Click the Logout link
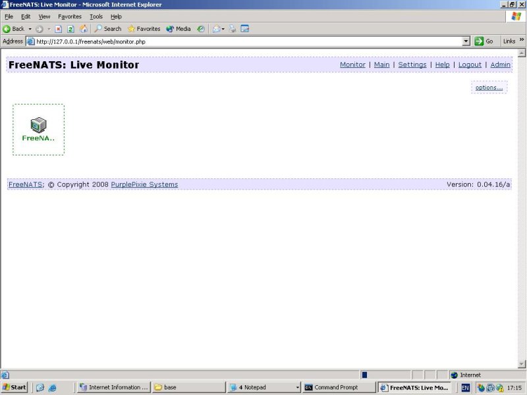The image size is (527, 395). [x=470, y=65]
